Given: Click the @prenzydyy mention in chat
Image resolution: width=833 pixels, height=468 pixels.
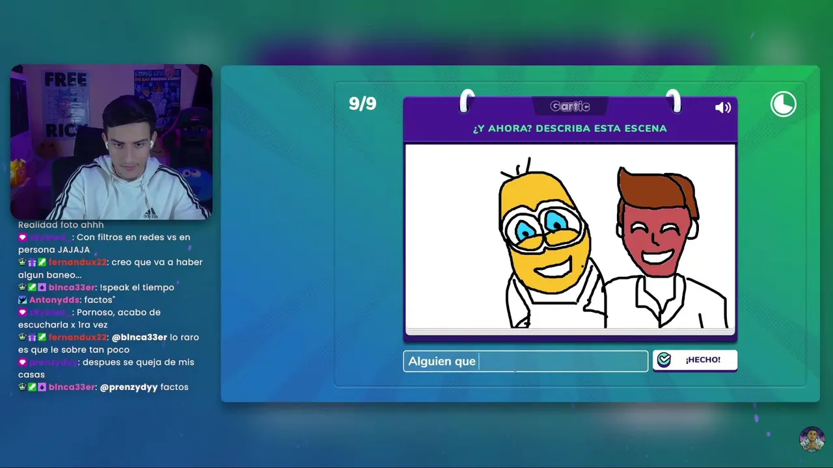Looking at the screenshot, I should (129, 387).
